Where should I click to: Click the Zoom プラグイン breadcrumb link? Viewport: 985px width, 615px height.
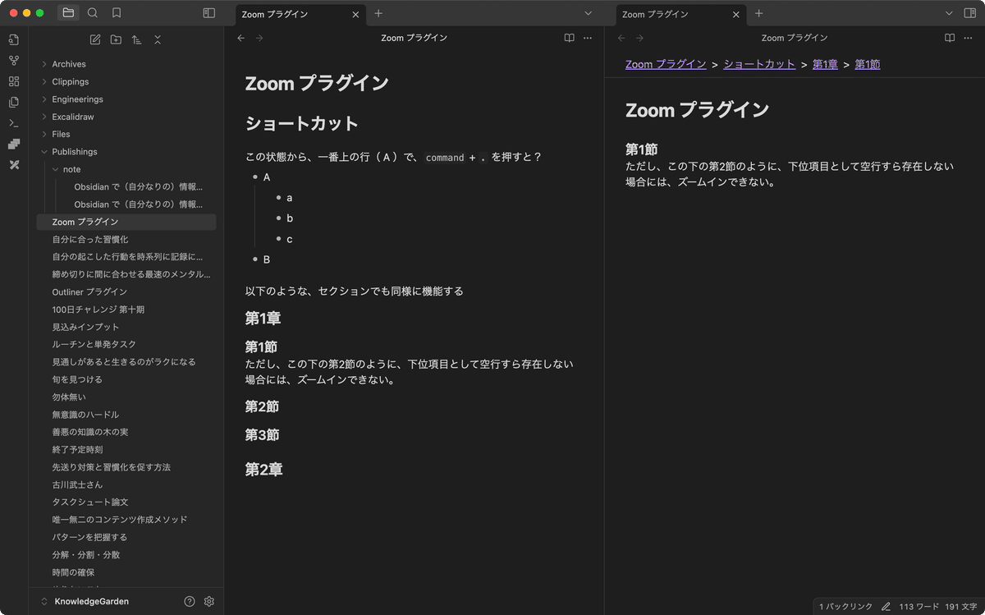click(x=666, y=64)
